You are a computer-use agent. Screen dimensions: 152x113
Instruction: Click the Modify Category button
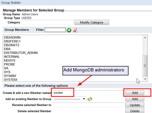click(x=92, y=22)
